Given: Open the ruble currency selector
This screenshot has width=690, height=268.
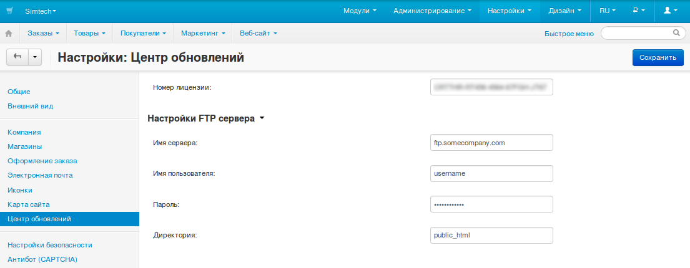Looking at the screenshot, I should [x=639, y=11].
